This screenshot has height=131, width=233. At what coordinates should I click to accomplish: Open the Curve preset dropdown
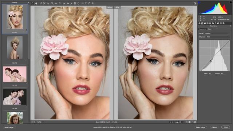coord(217,33)
